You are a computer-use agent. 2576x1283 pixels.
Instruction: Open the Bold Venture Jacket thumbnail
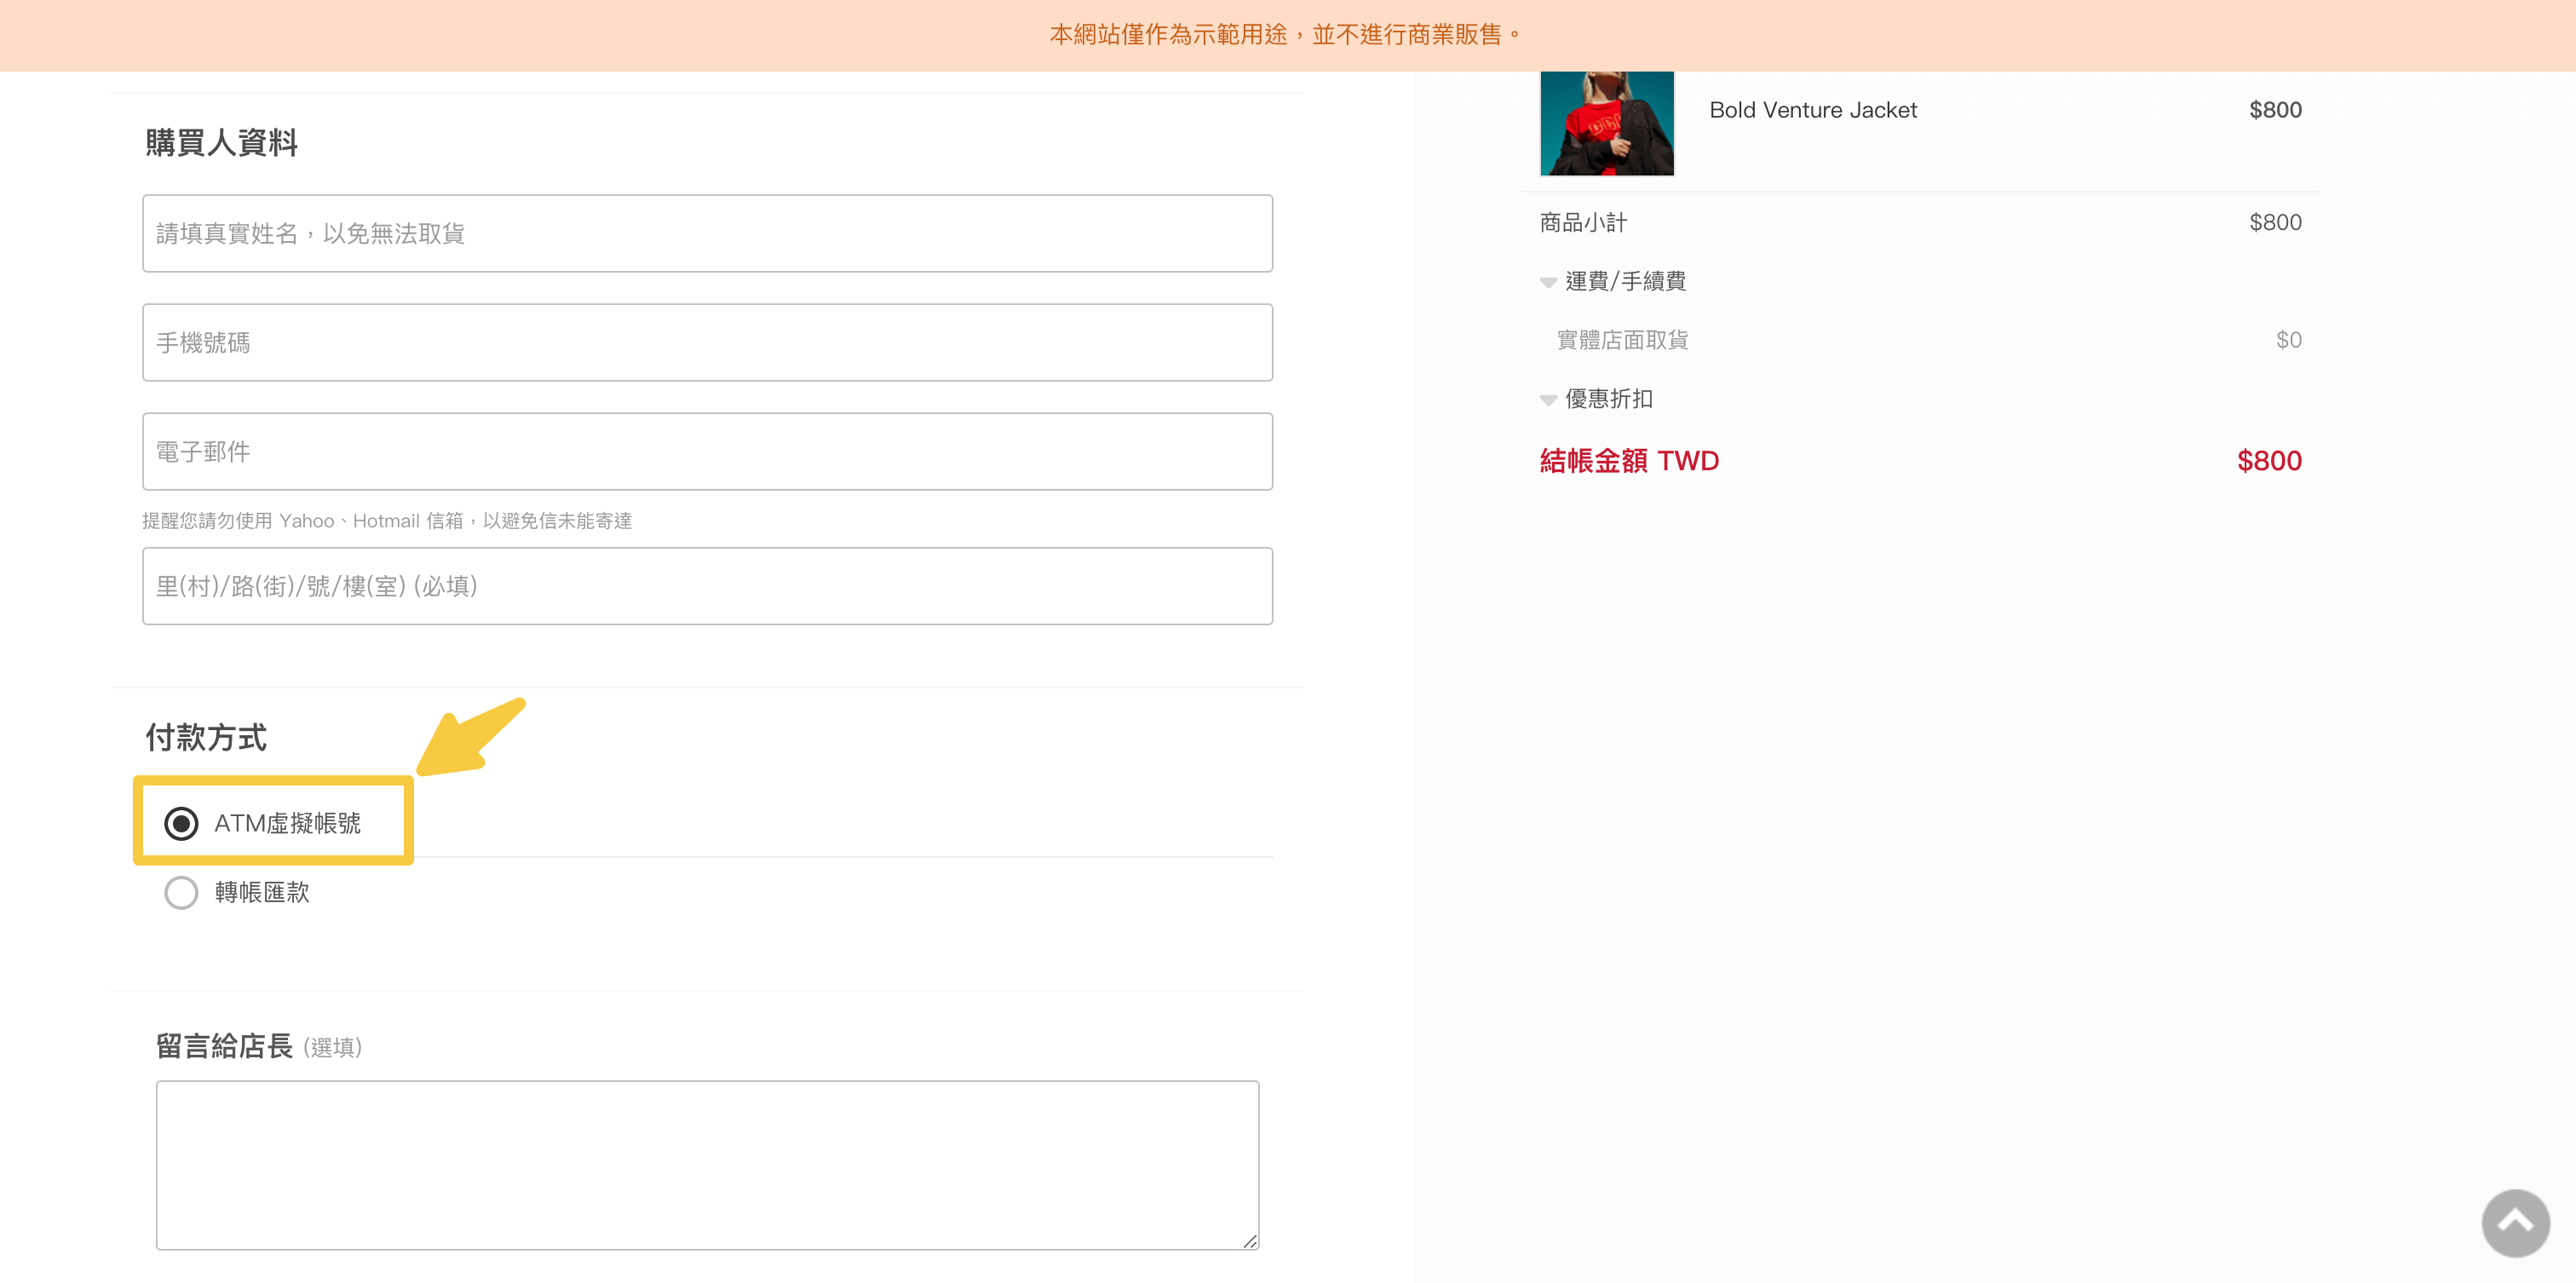click(x=1606, y=123)
